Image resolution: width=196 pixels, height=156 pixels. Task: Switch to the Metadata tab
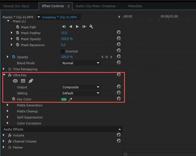click(x=135, y=6)
